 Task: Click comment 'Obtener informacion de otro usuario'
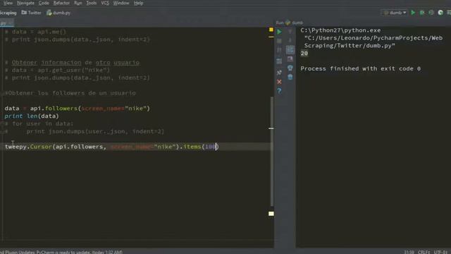tap(72, 63)
